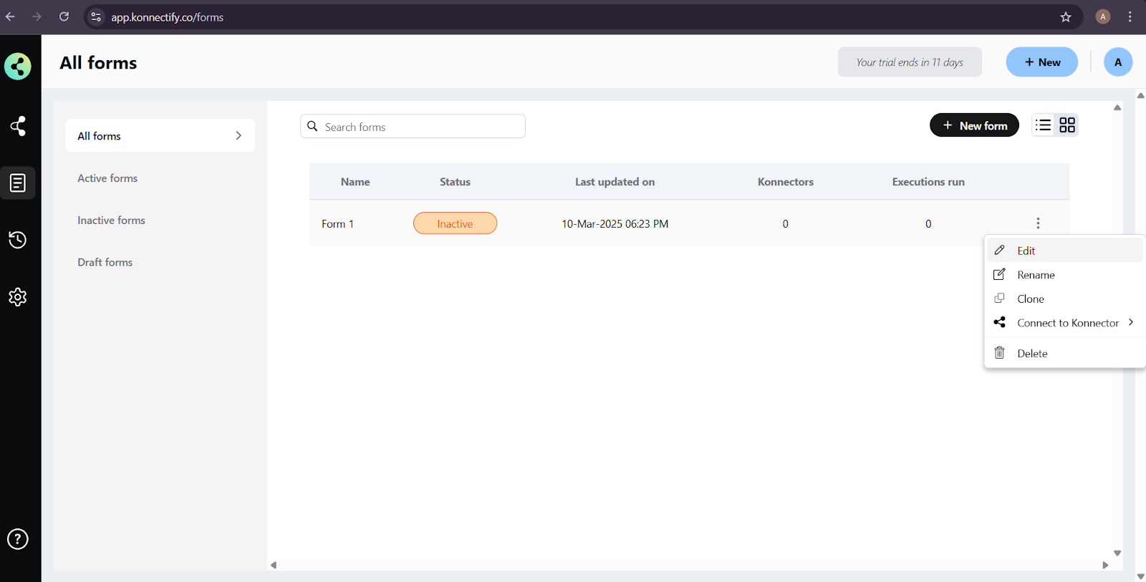
Task: Select Connect to Konnector menu item
Action: point(1064,323)
